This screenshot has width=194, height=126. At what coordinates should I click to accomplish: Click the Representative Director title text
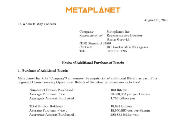tap(125, 36)
